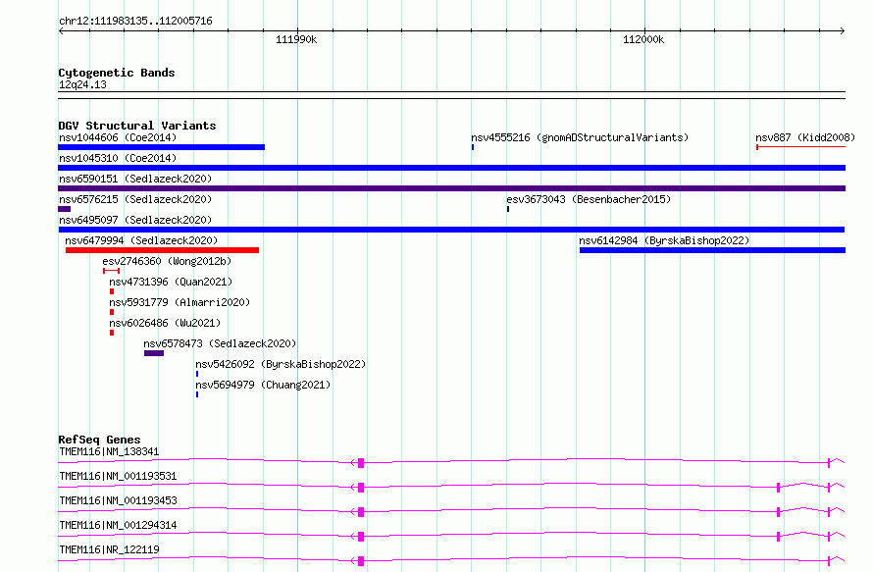Screen dimensions: 873x572
Task: Click the left scale arrow under the chr12 position
Action: click(61, 30)
